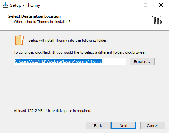
Task: Click the '122.2 MB of free disk space' note
Action: click(52, 111)
